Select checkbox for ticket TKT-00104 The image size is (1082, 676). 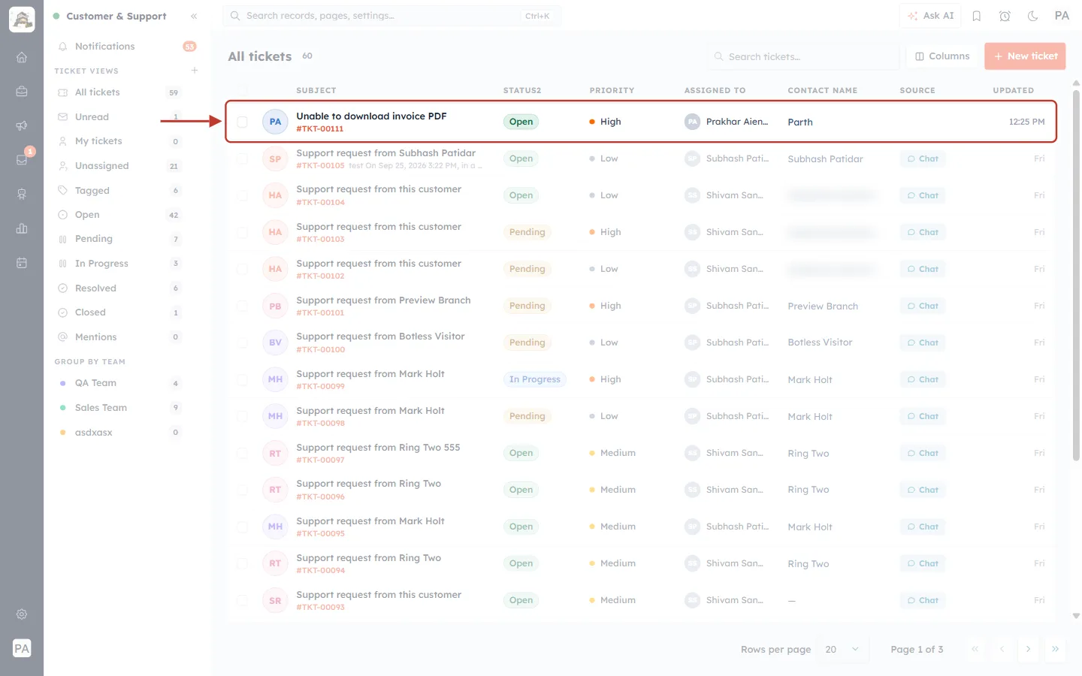(x=242, y=195)
